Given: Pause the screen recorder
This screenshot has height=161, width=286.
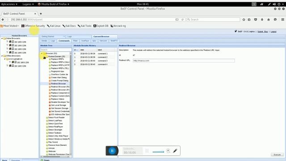Looking at the screenshot, I should pos(112,151).
